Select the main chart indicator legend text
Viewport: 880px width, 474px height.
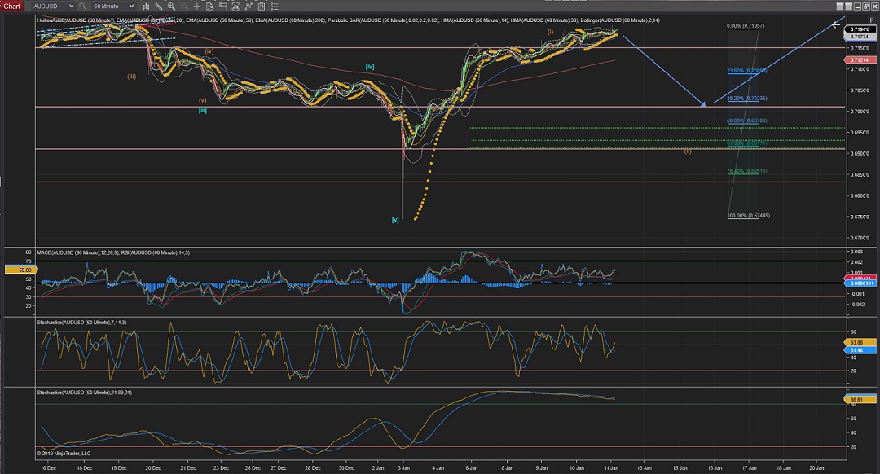349,20
